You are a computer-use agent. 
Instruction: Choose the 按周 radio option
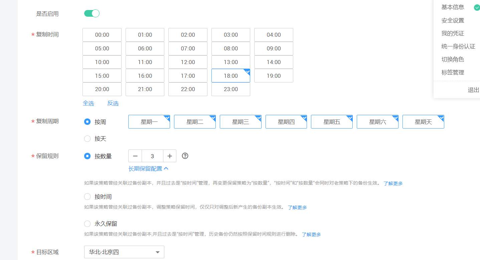click(88, 122)
